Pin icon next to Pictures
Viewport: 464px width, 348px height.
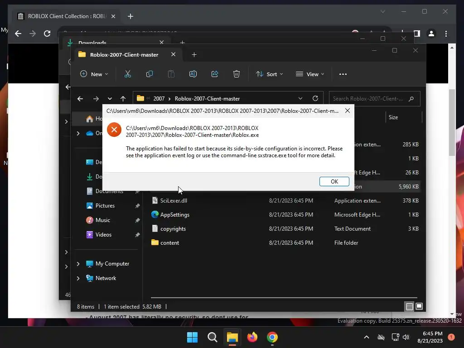click(x=137, y=206)
